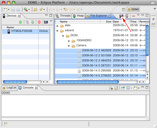This screenshot has height=128, width=157.
Task: Click the Clear Console icon
Action: pyautogui.click(x=111, y=88)
